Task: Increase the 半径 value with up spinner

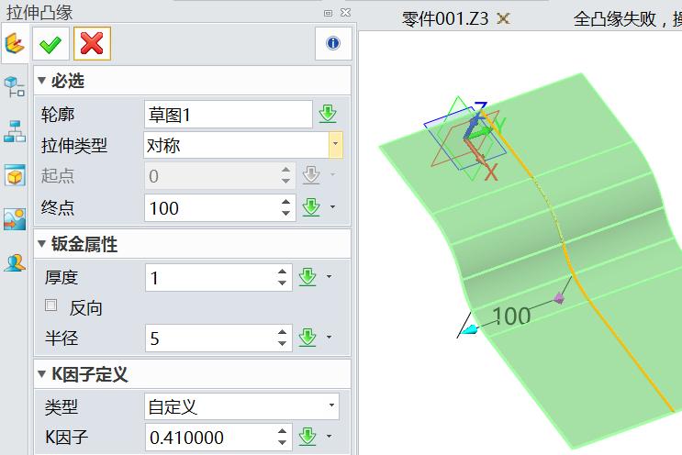Action: [283, 332]
